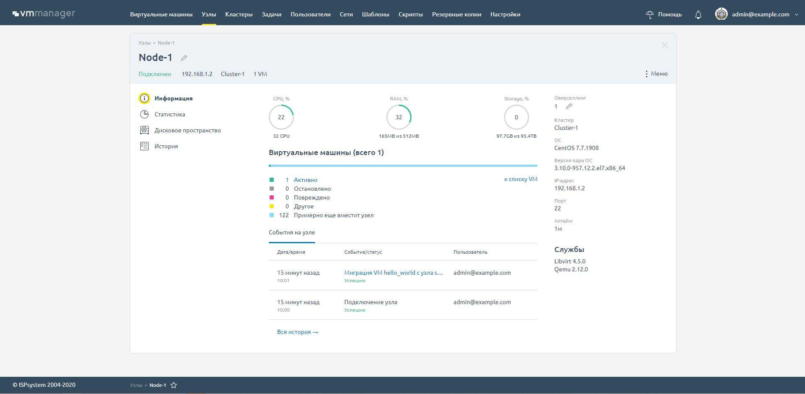Open the Миграция VM hello_world event

coord(393,273)
